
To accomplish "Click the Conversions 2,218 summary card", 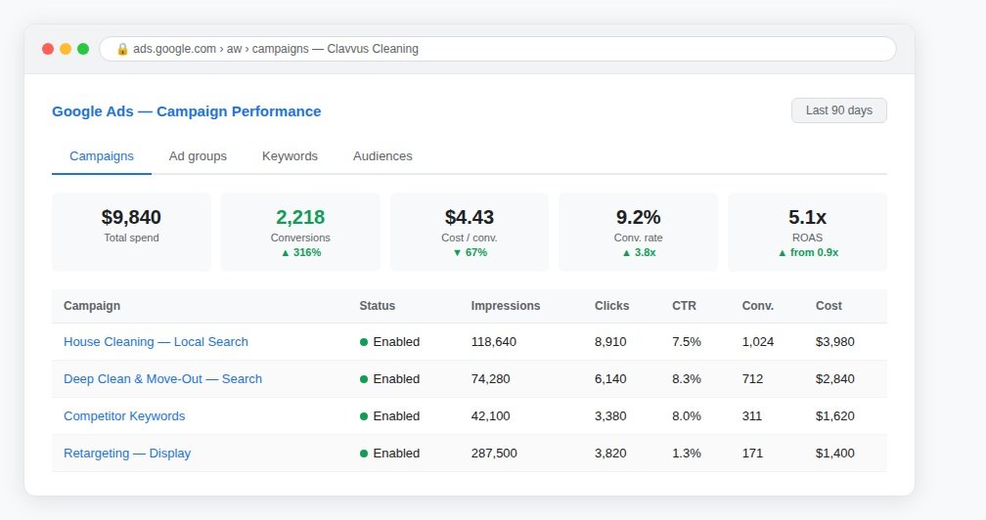I will pos(300,233).
